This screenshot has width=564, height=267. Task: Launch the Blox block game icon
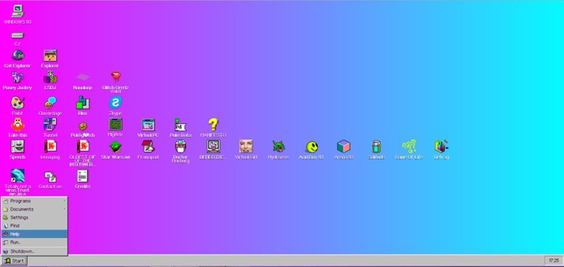[x=83, y=103]
